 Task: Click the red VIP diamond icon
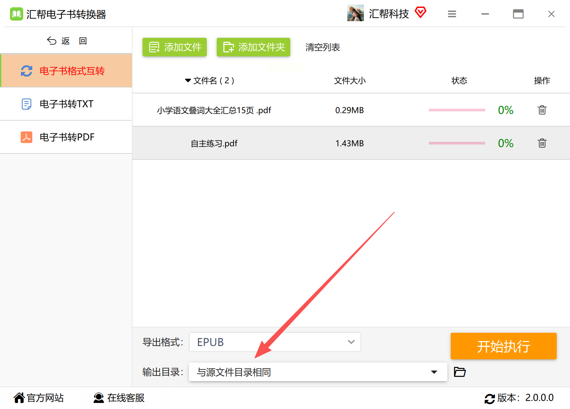point(421,13)
